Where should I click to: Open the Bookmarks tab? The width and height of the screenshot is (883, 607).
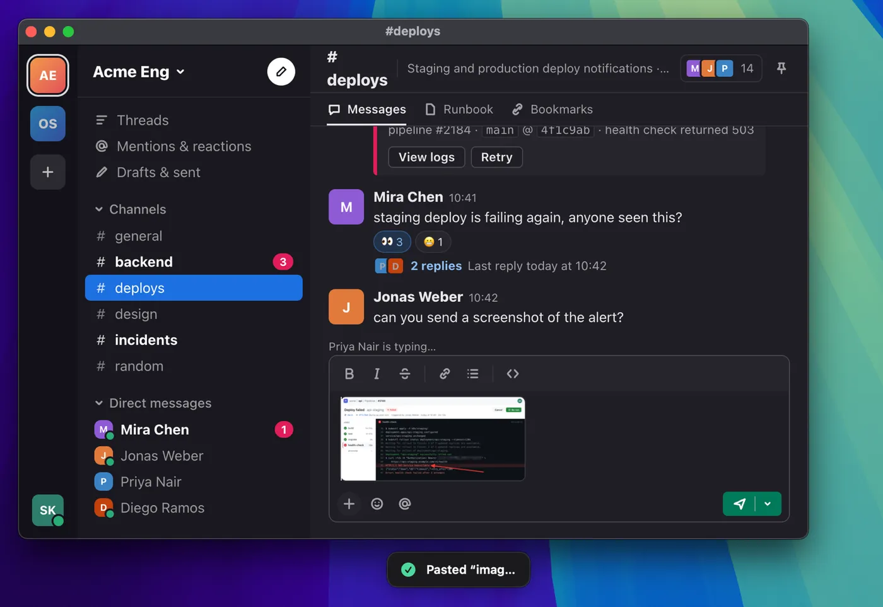tap(553, 110)
